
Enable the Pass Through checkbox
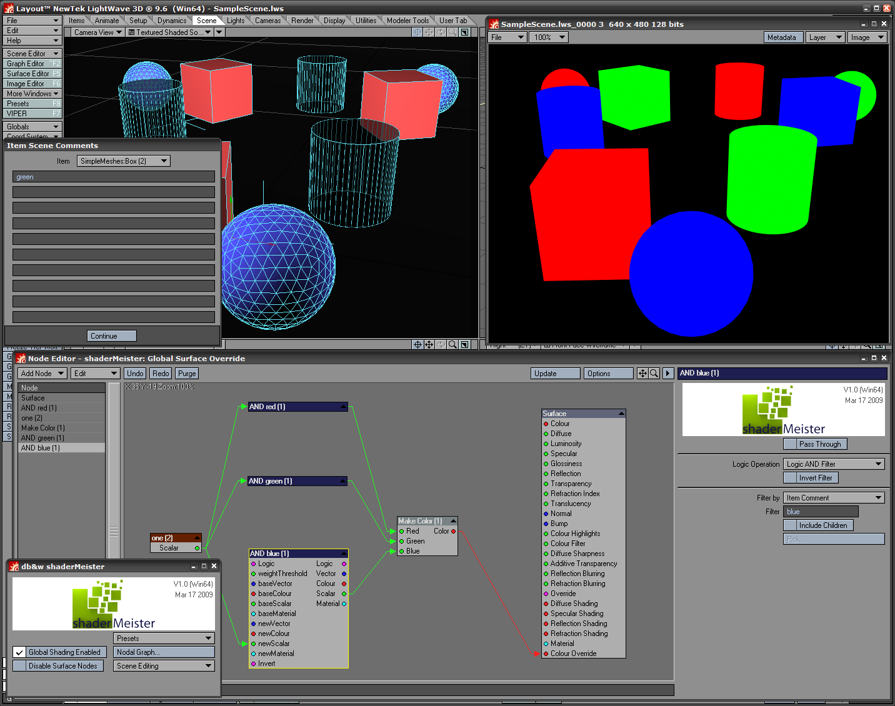tap(790, 444)
